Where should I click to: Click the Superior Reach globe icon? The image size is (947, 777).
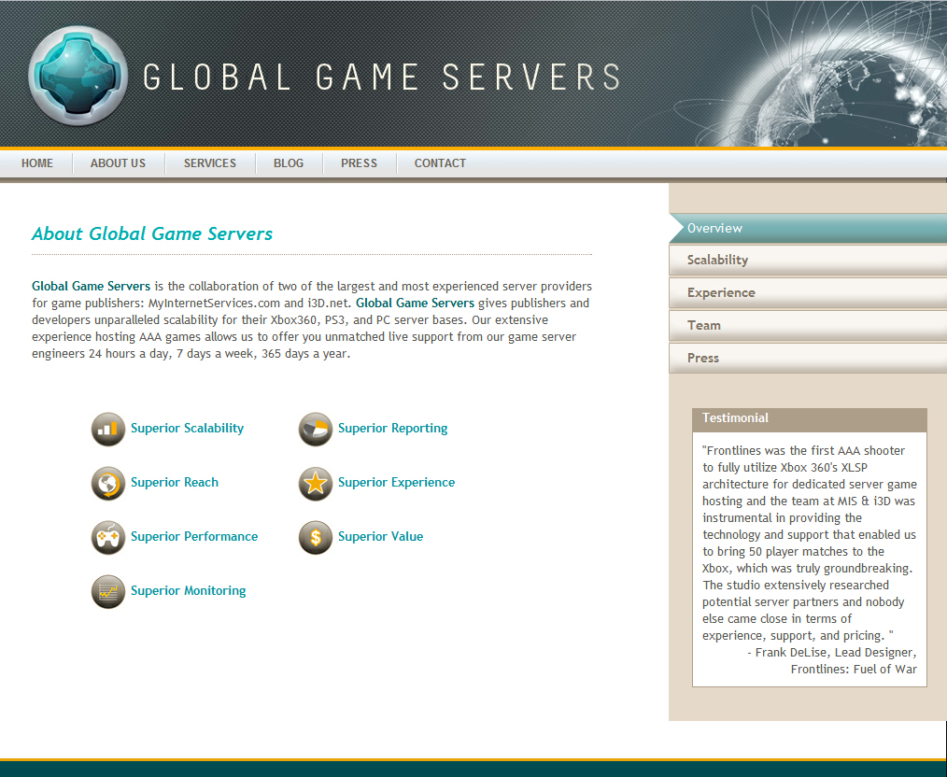[x=108, y=483]
